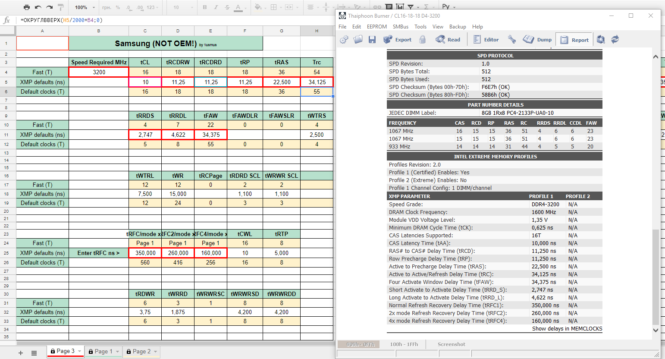Screen dimensions: 665x359
Task: Click the magnifier search icon after Report
Action: point(601,40)
